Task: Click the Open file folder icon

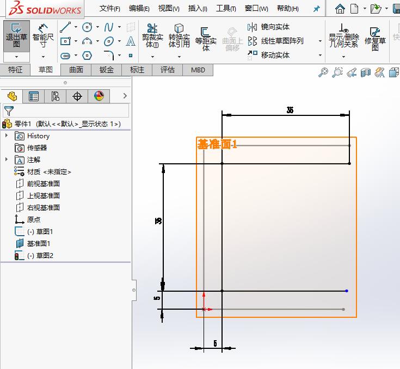Action: (376, 9)
